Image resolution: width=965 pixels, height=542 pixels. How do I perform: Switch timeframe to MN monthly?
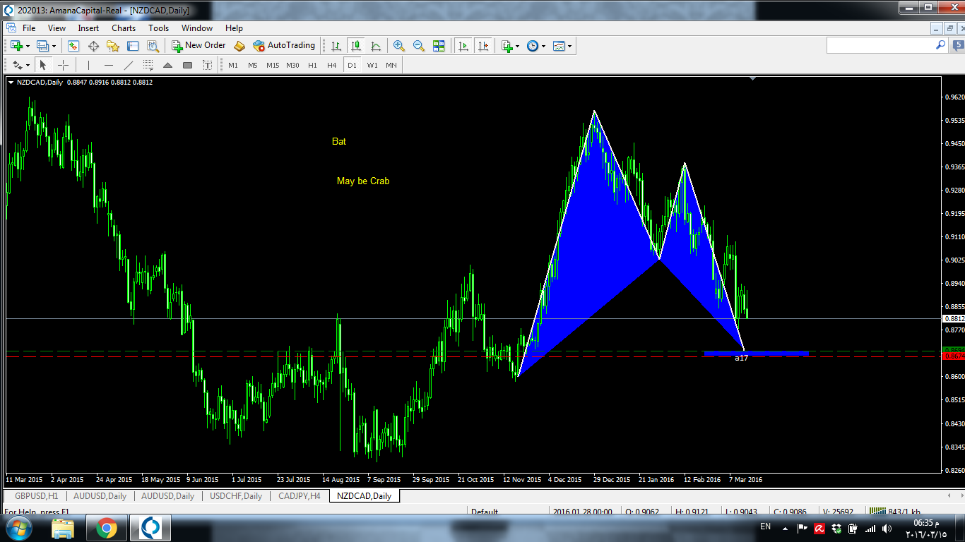click(391, 65)
